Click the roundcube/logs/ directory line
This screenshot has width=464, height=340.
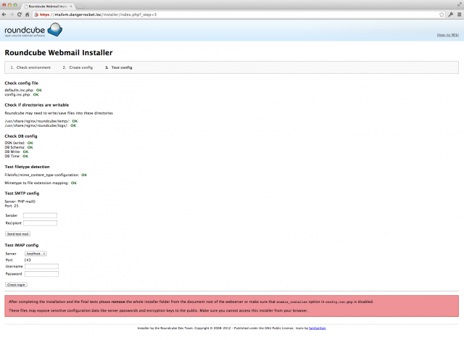tap(41, 125)
